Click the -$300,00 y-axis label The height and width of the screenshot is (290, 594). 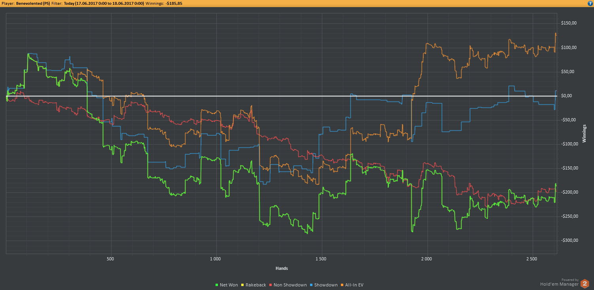coord(569,240)
